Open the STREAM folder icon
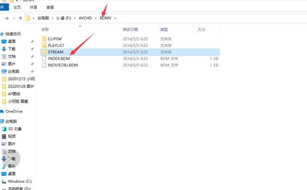 45,52
